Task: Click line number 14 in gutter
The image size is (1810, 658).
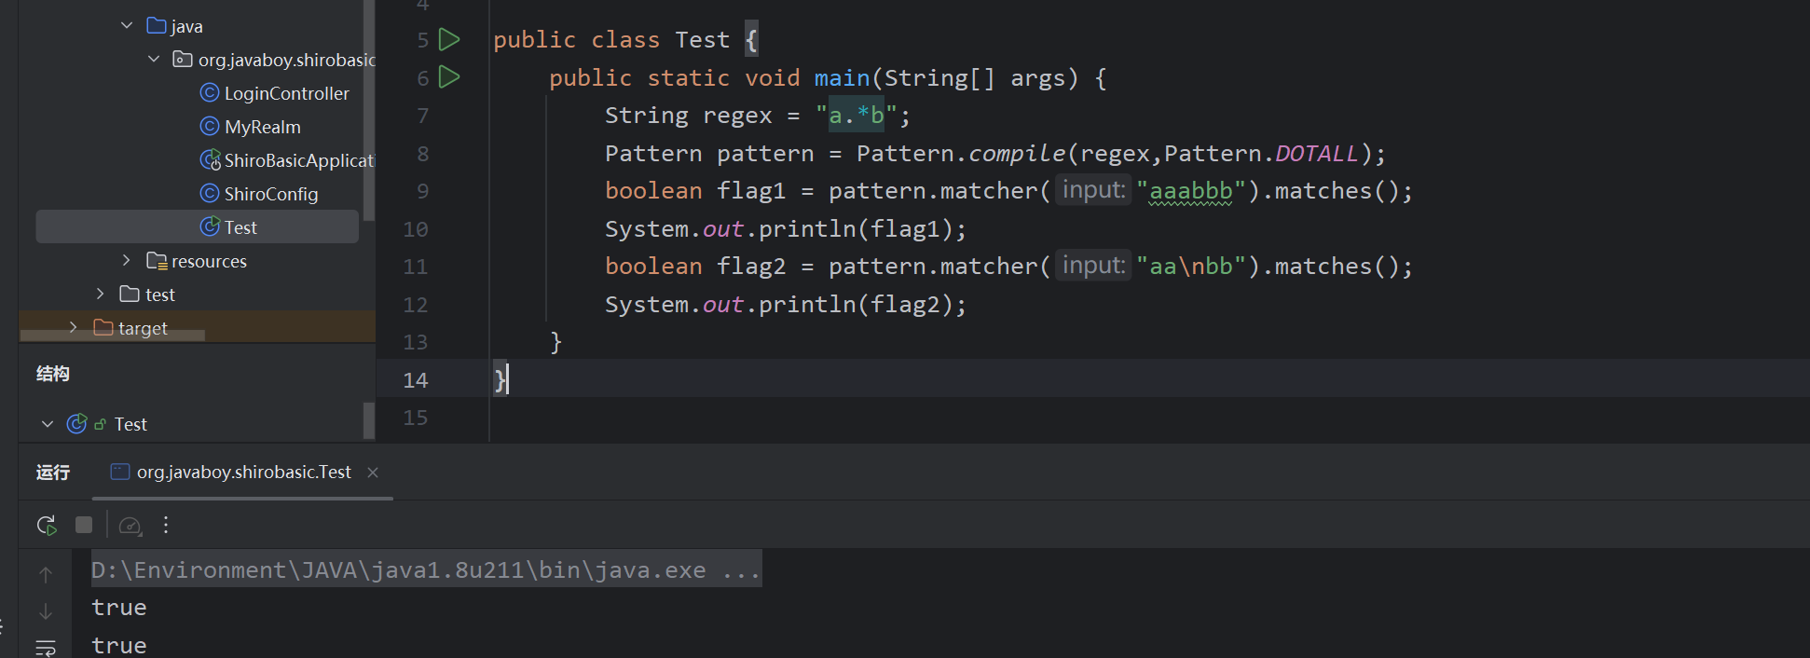Action: click(x=416, y=379)
